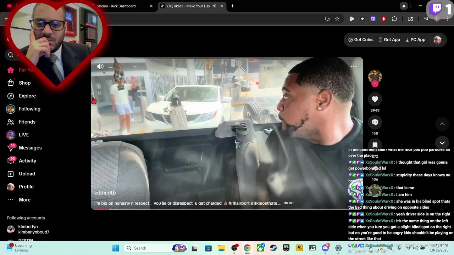Viewport: 454px width, 255px height.
Task: Open Chrome side search panel icon
Action: (410, 19)
